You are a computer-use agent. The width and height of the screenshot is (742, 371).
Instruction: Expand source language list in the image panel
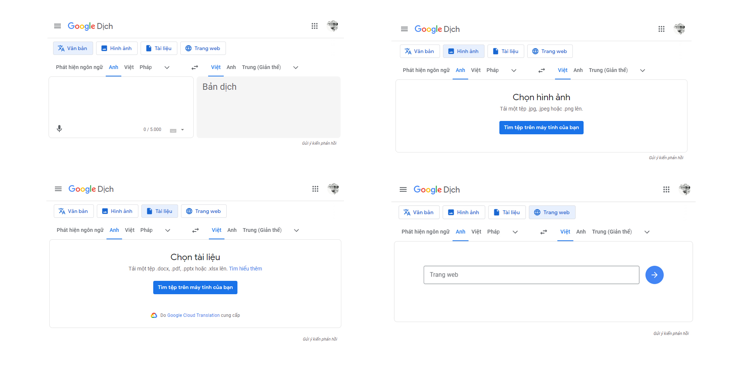[x=514, y=70]
